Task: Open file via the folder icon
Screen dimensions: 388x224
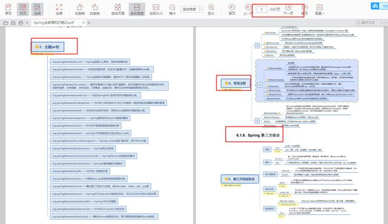Action: pyautogui.click(x=5, y=23)
